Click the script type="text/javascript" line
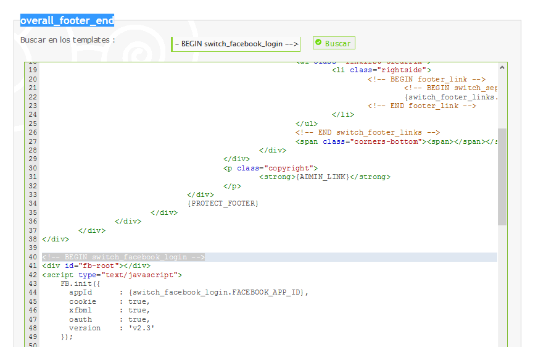Image resolution: width=538 pixels, height=347 pixels. pyautogui.click(x=112, y=275)
